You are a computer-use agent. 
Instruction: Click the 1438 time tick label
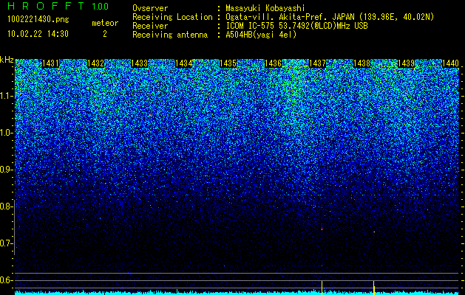pyautogui.click(x=362, y=63)
